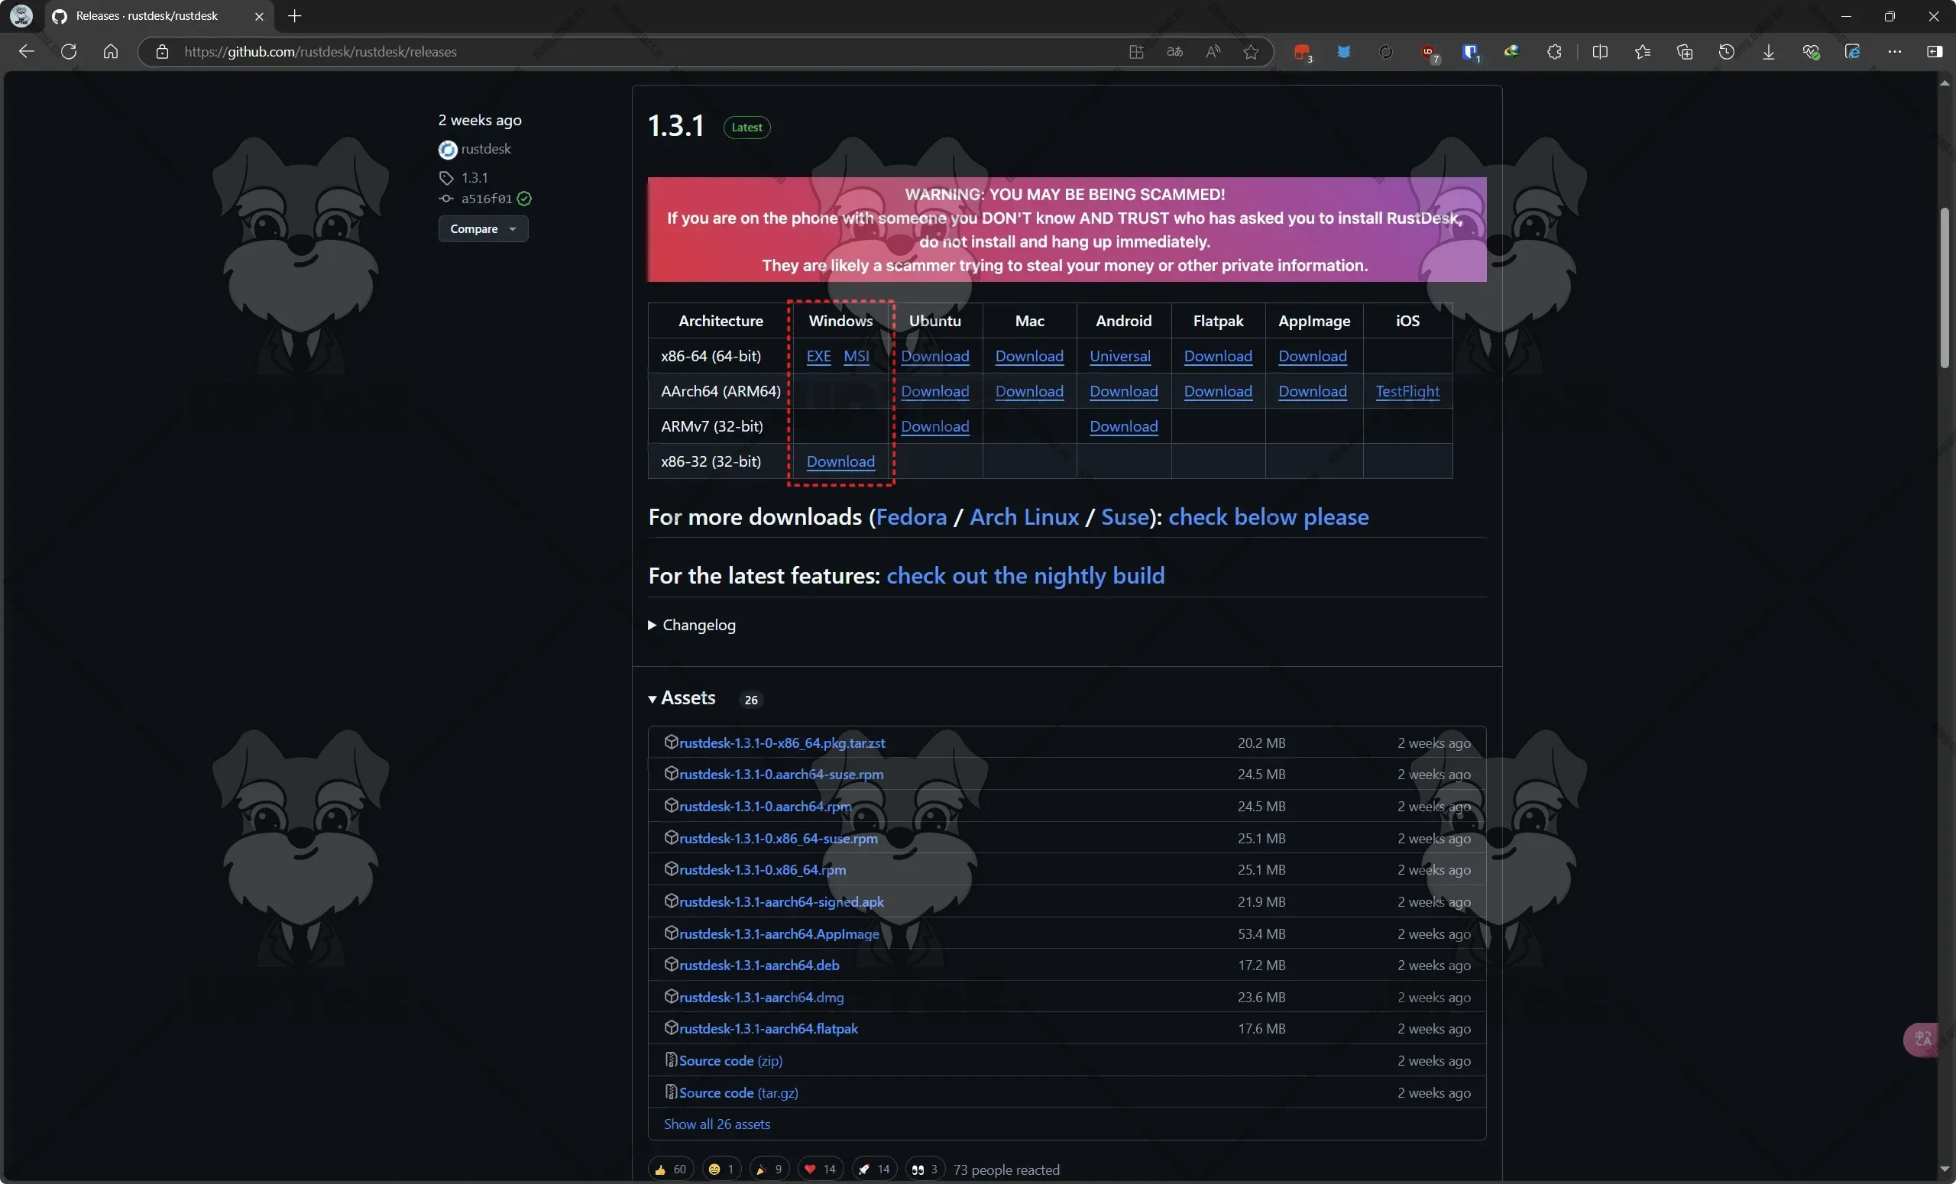
Task: Open the browser profile avatar
Action: [x=21, y=16]
